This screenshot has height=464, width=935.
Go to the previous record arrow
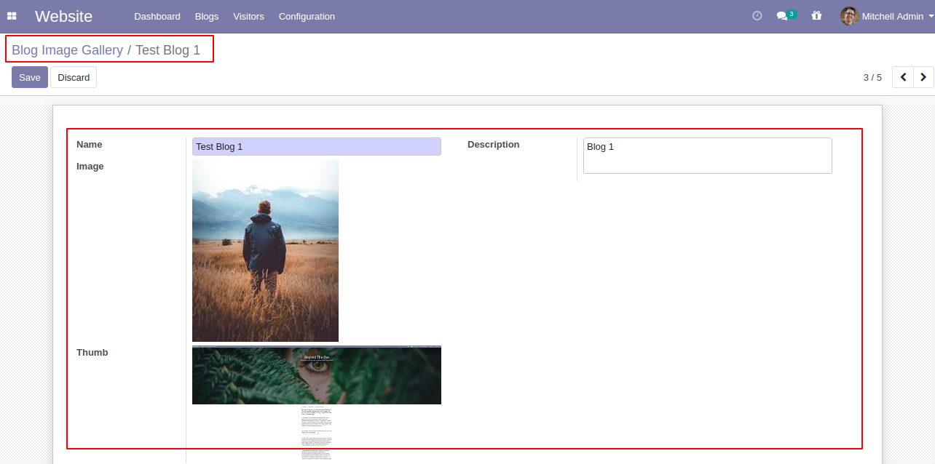[903, 77]
